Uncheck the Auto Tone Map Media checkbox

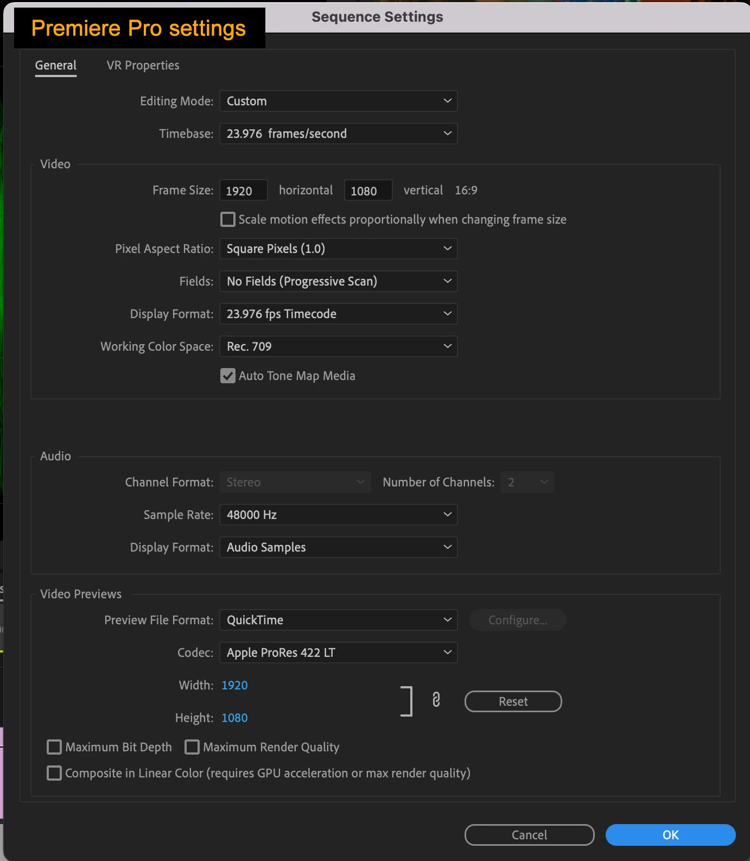(228, 376)
